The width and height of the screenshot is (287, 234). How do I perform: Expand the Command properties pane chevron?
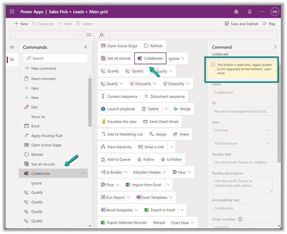pos(275,47)
